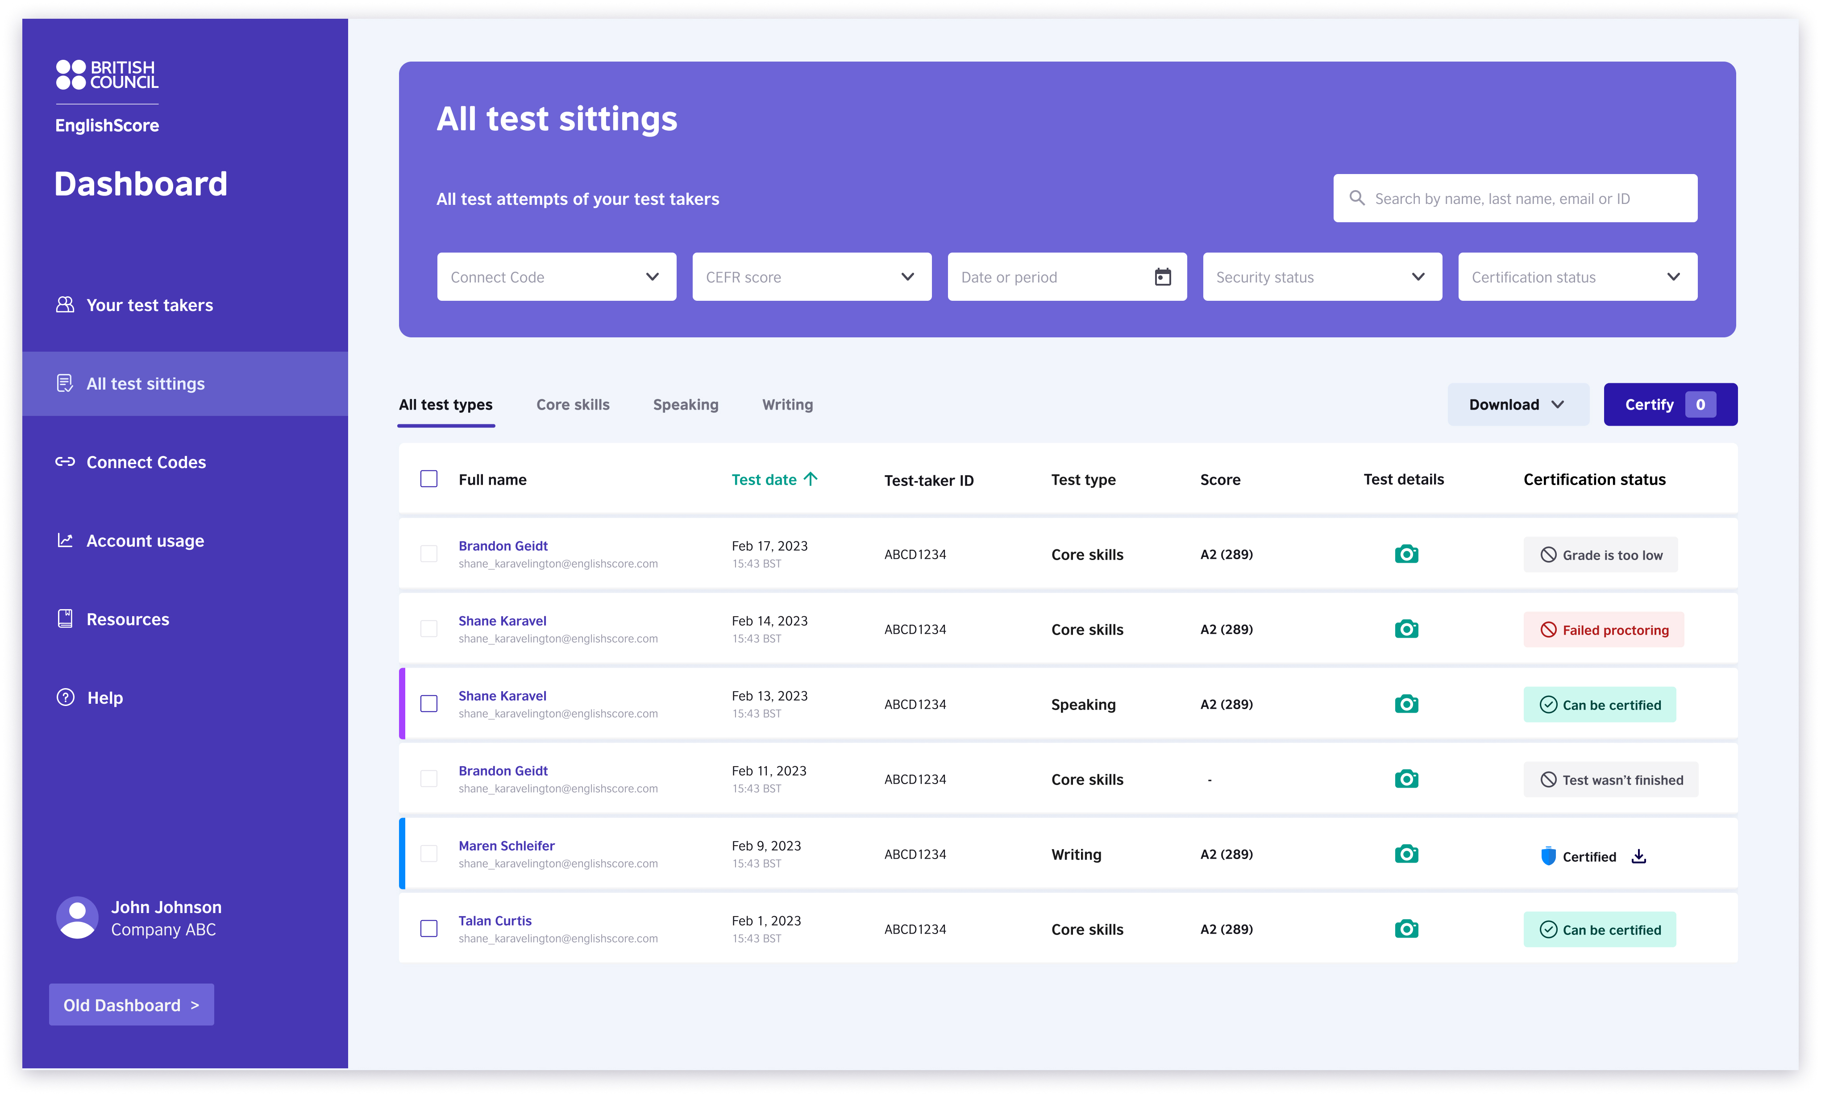
Task: Switch to the Writing tab
Action: 787,405
